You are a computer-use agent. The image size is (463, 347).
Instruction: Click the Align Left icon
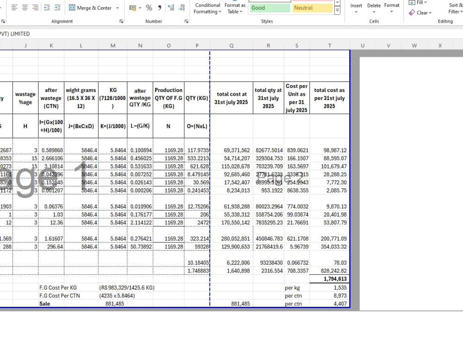(14, 8)
